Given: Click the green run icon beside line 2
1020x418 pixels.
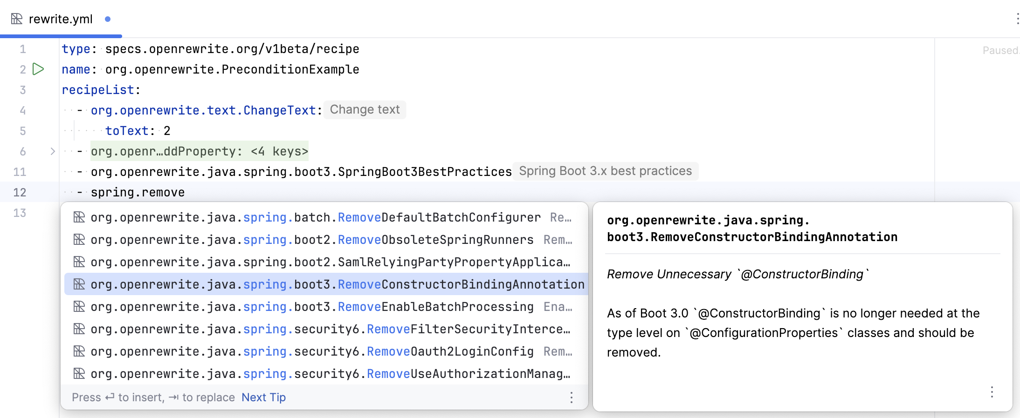Looking at the screenshot, I should pos(38,69).
